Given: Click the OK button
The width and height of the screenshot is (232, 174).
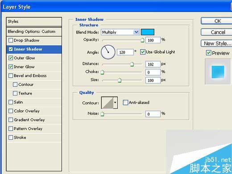Looking at the screenshot, I should pos(216,21).
